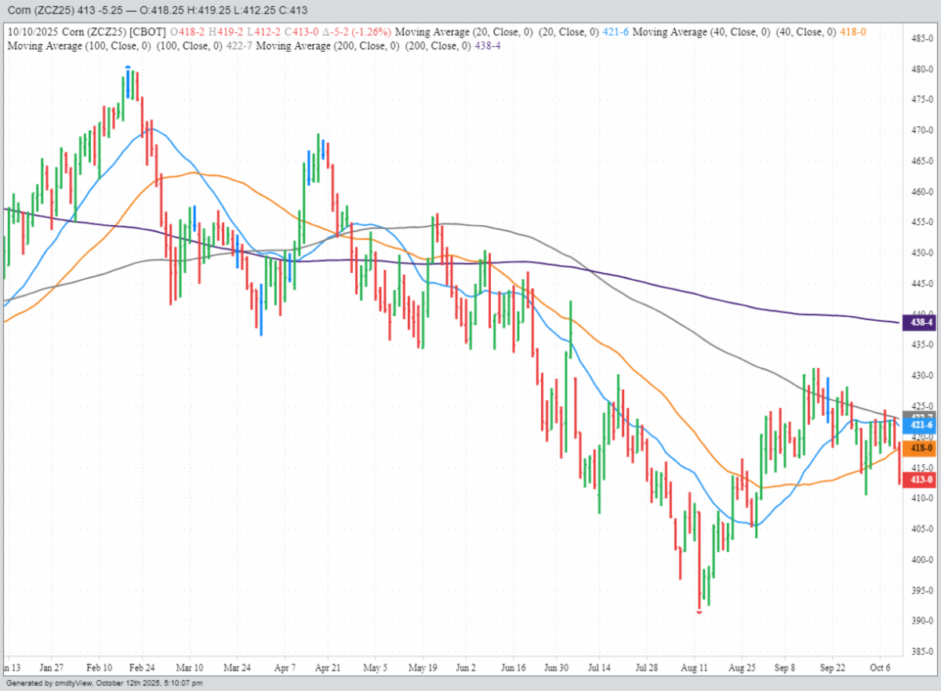The image size is (941, 691).
Task: Click the Generated by cmdtyView footer text
Action: click(102, 684)
